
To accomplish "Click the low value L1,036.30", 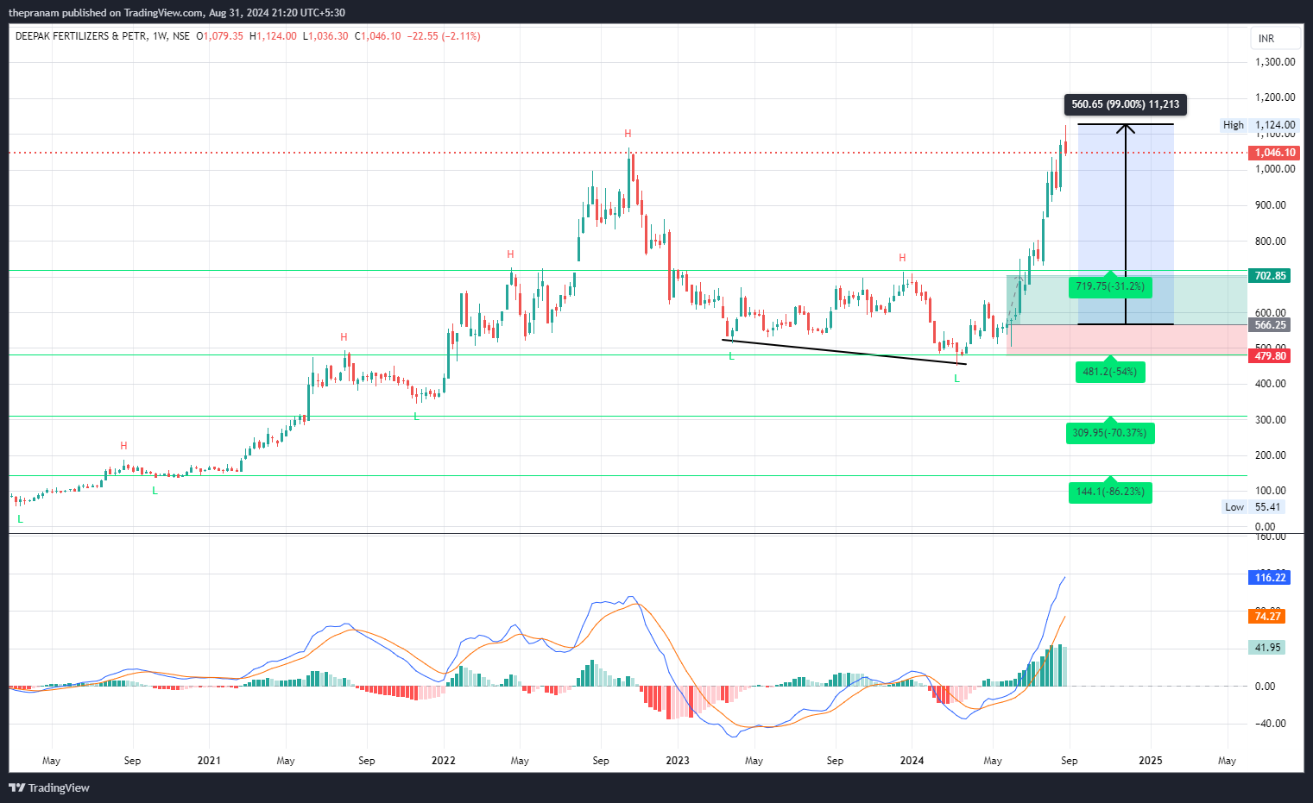I will (325, 36).
